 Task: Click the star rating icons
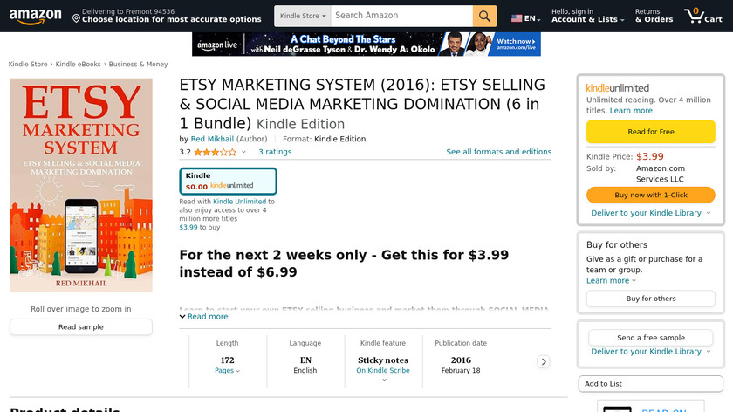click(x=215, y=152)
